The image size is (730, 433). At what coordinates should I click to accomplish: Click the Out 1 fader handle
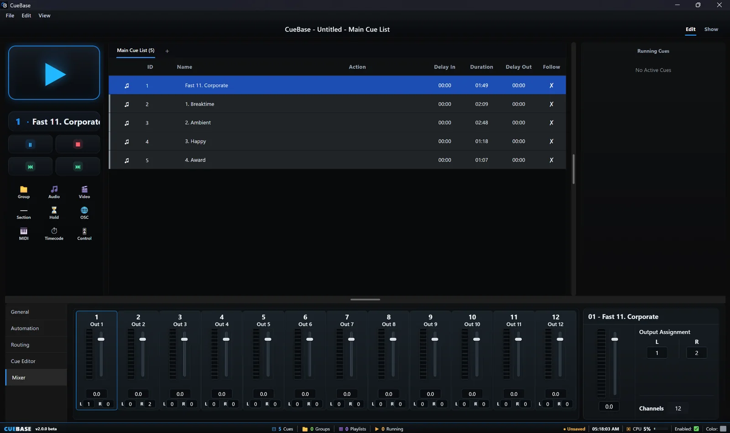point(101,339)
